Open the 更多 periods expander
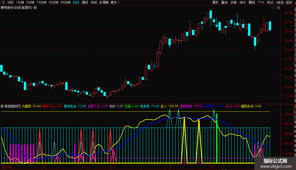The image size is (296, 170). pos(115,2)
